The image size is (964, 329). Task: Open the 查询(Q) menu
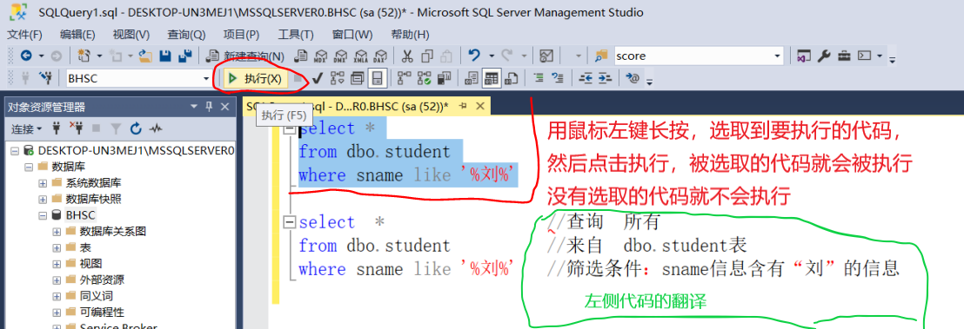tap(186, 35)
